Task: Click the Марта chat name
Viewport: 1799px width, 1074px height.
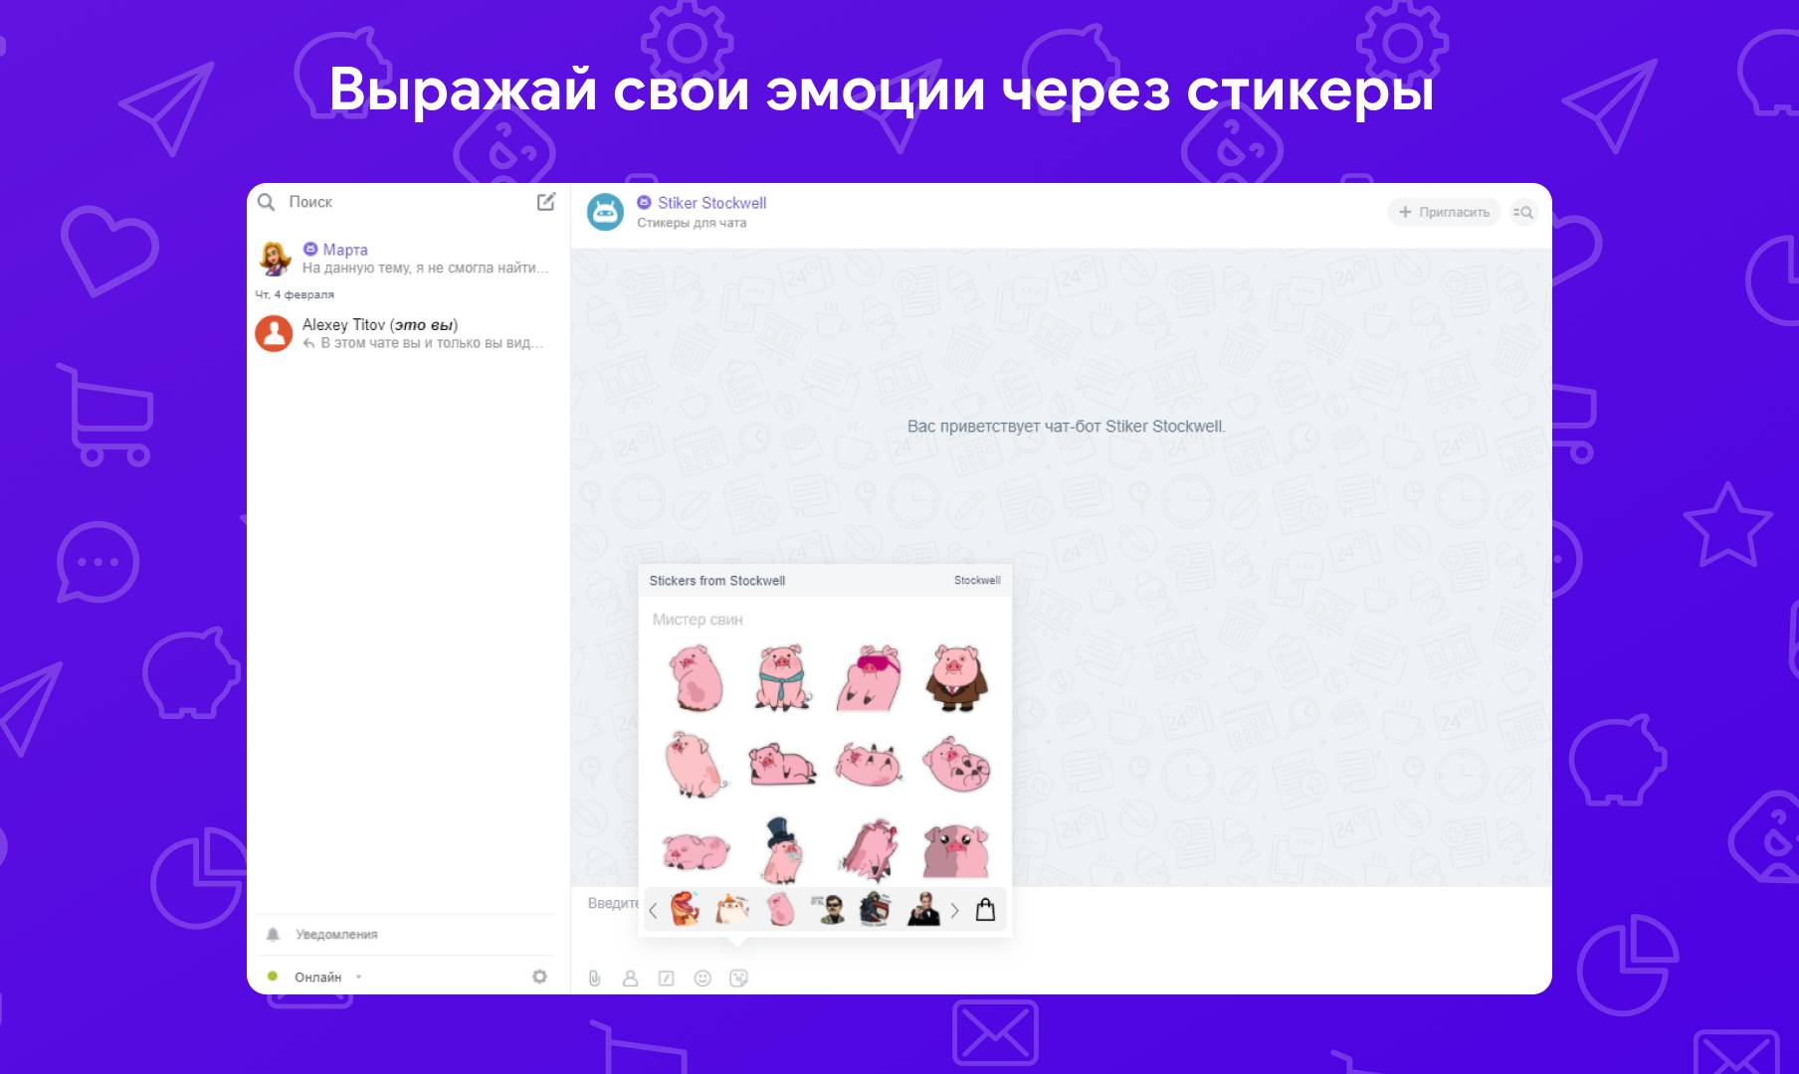Action: coord(345,250)
